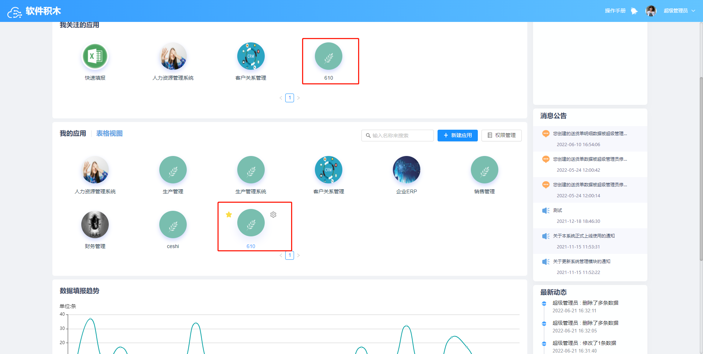Go to previous page in followed apps pager
The width and height of the screenshot is (703, 354).
pos(281,98)
